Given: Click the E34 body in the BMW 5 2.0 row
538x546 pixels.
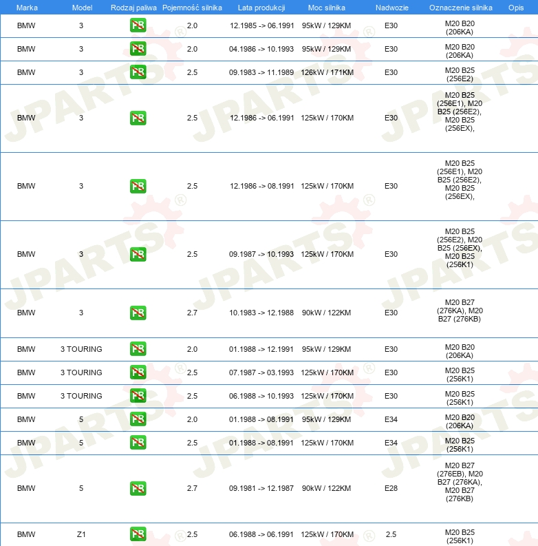Looking at the screenshot, I should tap(391, 419).
